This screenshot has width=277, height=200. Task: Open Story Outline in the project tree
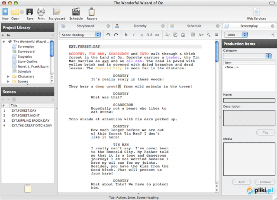[28, 62]
